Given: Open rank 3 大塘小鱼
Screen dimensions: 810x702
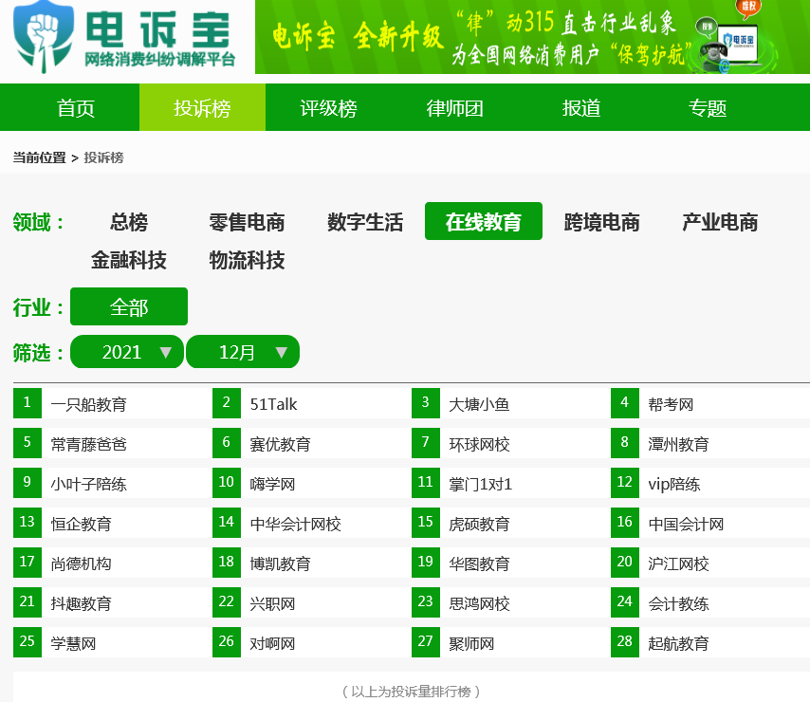Looking at the screenshot, I should (x=479, y=404).
